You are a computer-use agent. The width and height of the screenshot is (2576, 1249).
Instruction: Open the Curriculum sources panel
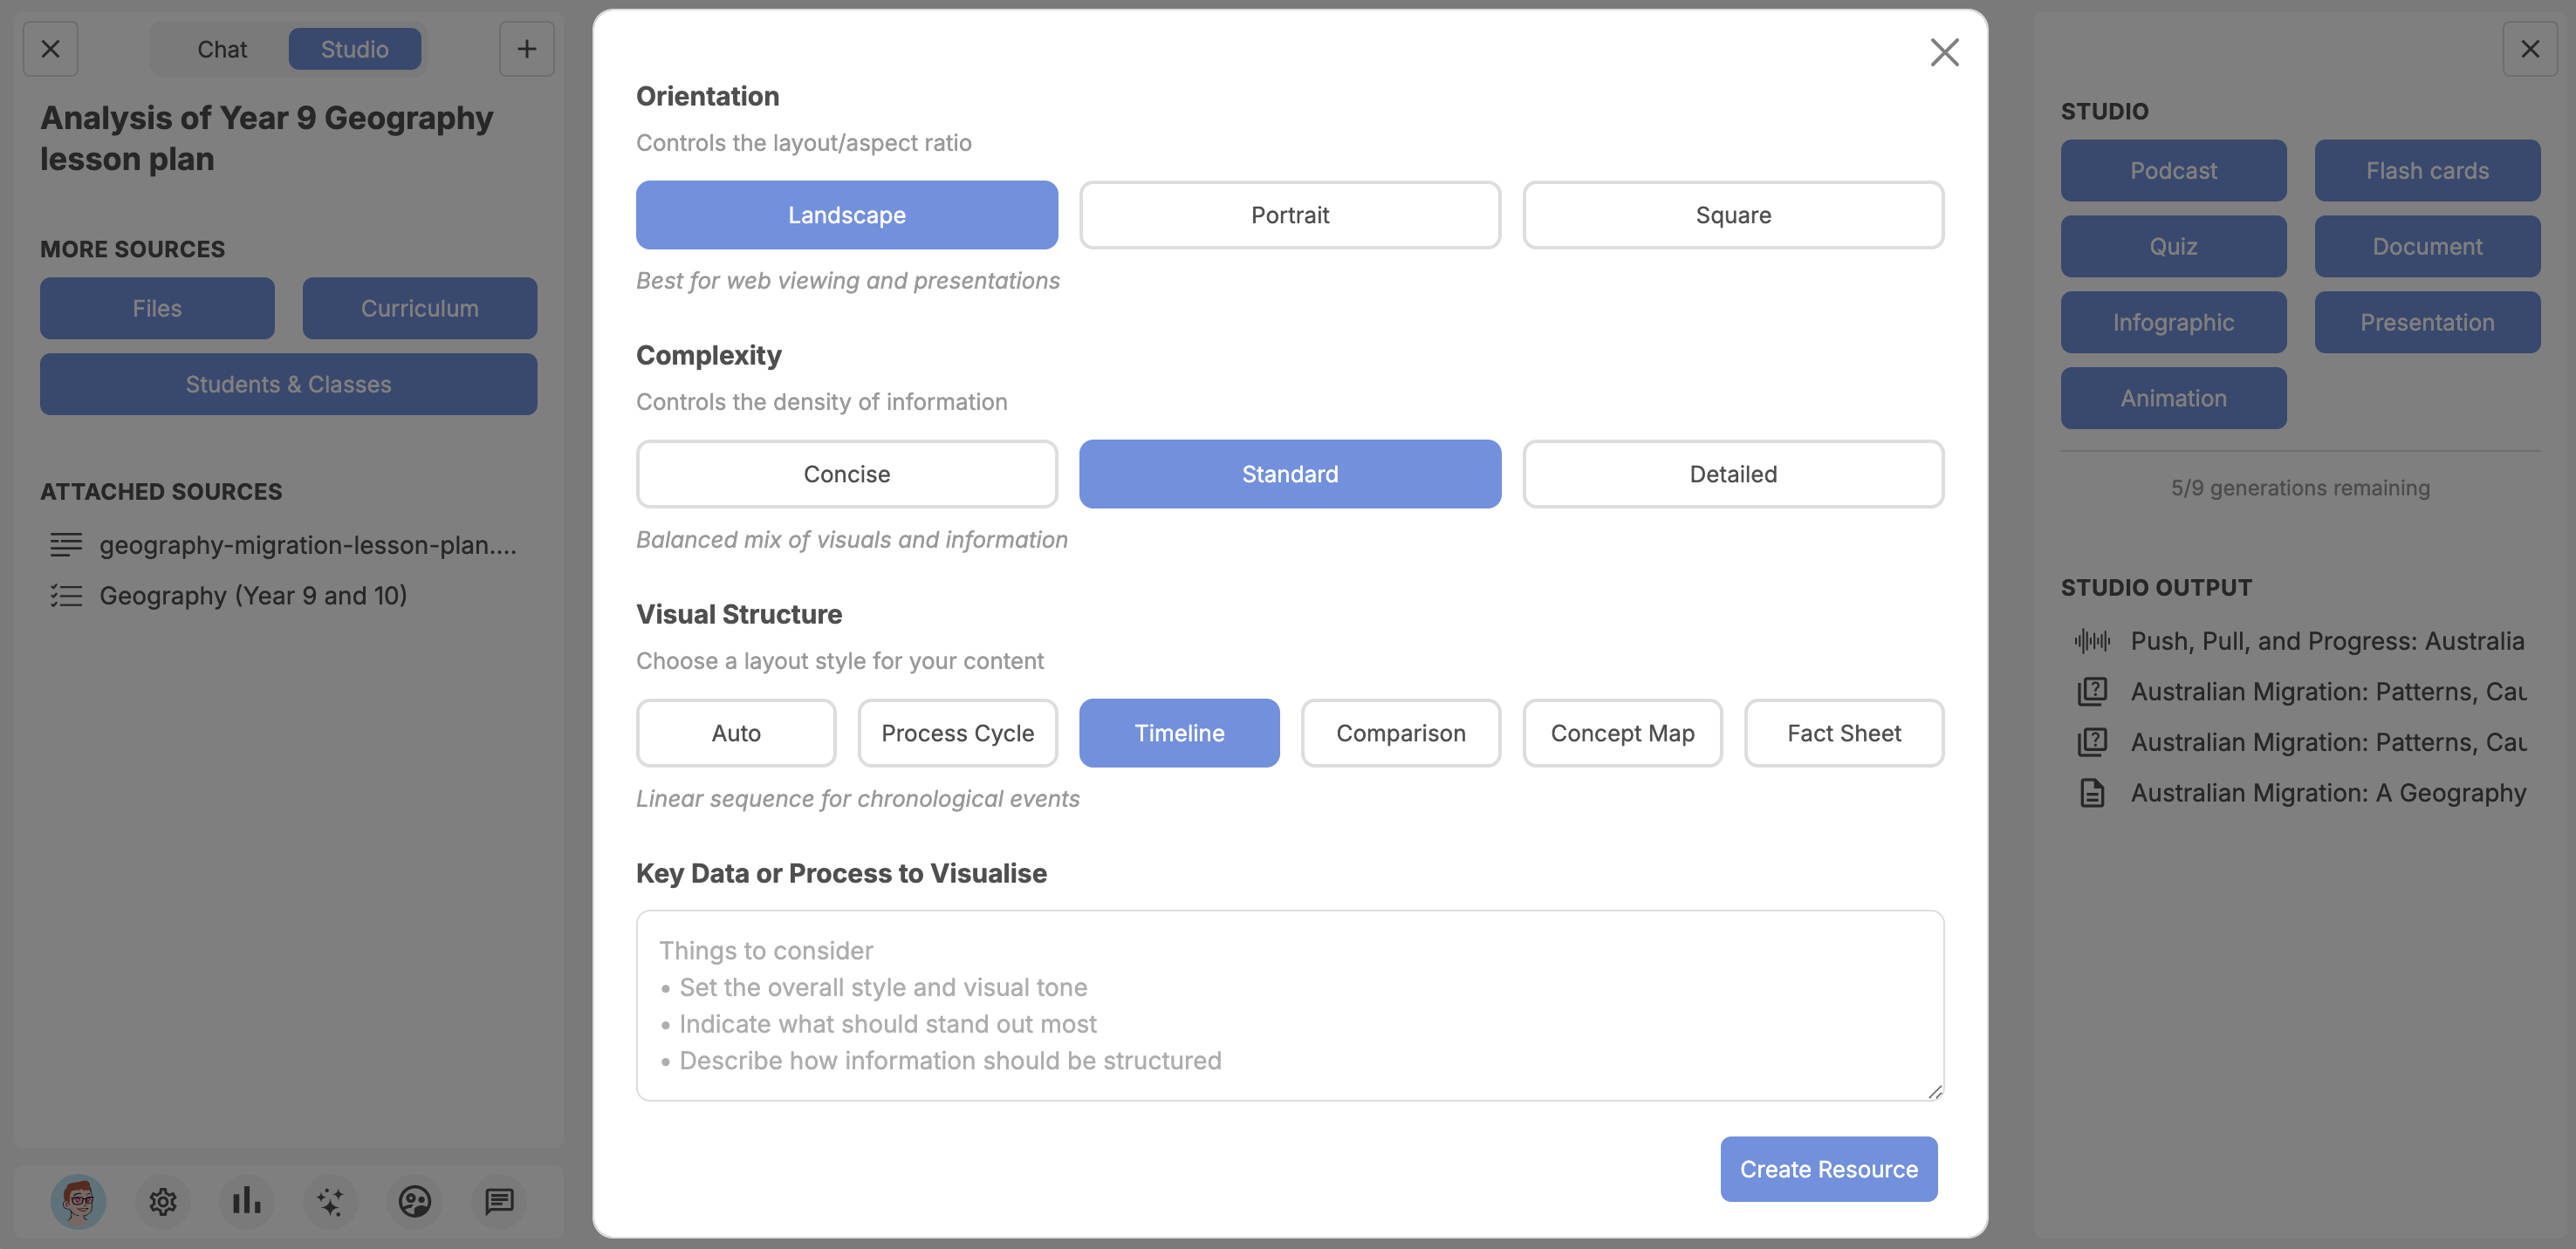(x=419, y=308)
